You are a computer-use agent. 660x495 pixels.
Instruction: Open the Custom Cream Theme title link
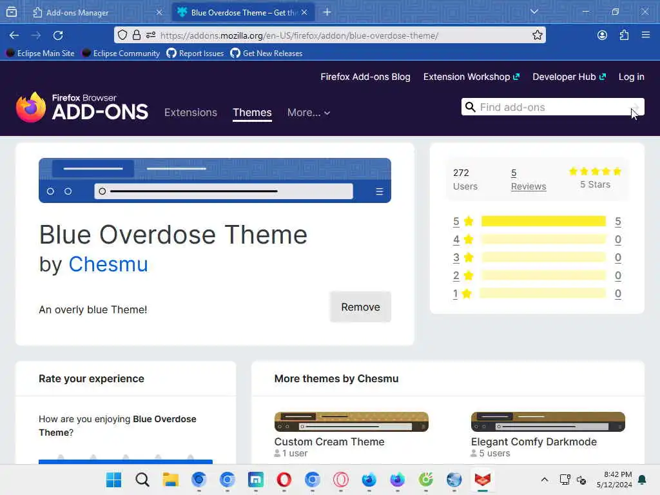[329, 442]
